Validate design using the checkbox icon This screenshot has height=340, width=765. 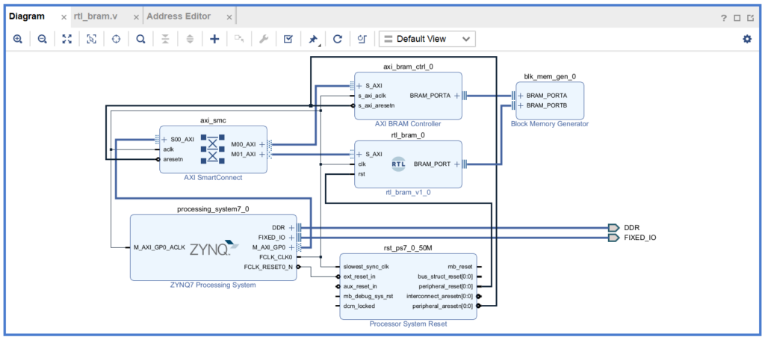tap(288, 39)
